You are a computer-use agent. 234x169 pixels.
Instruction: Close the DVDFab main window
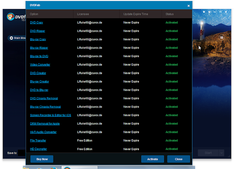click(x=226, y=12)
